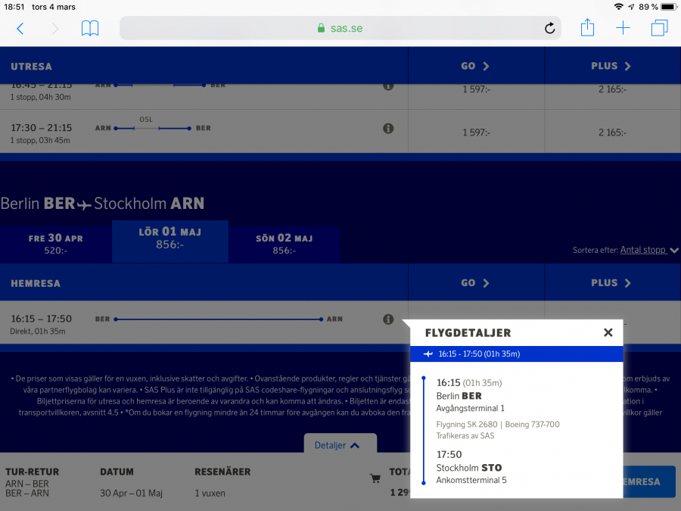Select the Sön 02 Maj date tab

[285, 244]
